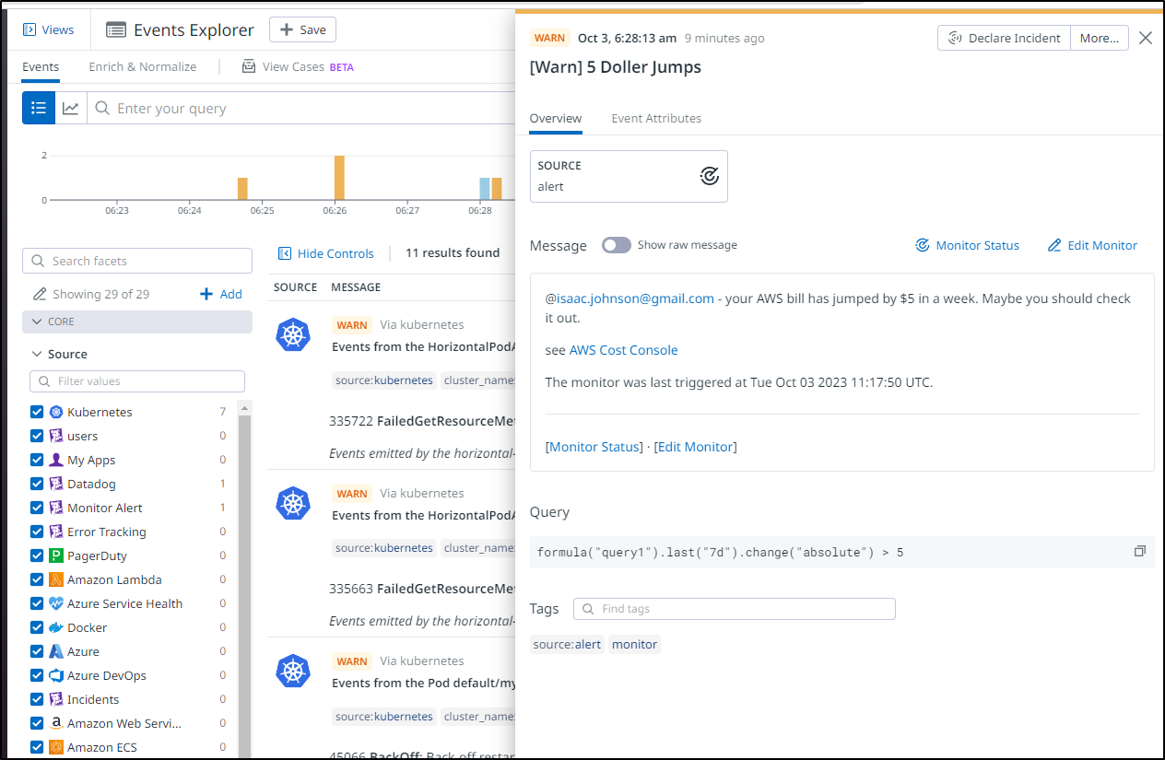Open the AWS Cost Console link
Image resolution: width=1165 pixels, height=760 pixels.
tap(623, 350)
